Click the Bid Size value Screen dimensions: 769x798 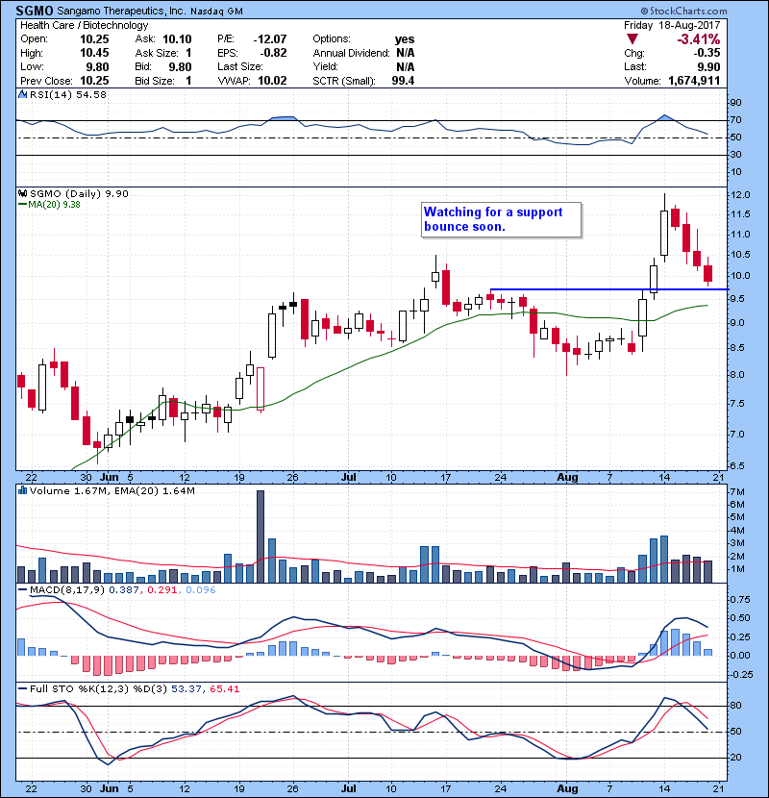(x=188, y=81)
